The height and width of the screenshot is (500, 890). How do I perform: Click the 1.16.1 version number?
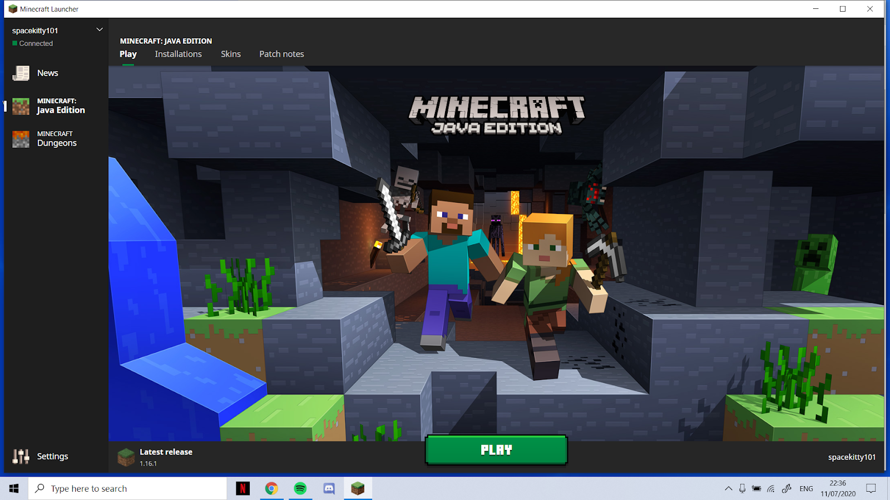tap(148, 463)
